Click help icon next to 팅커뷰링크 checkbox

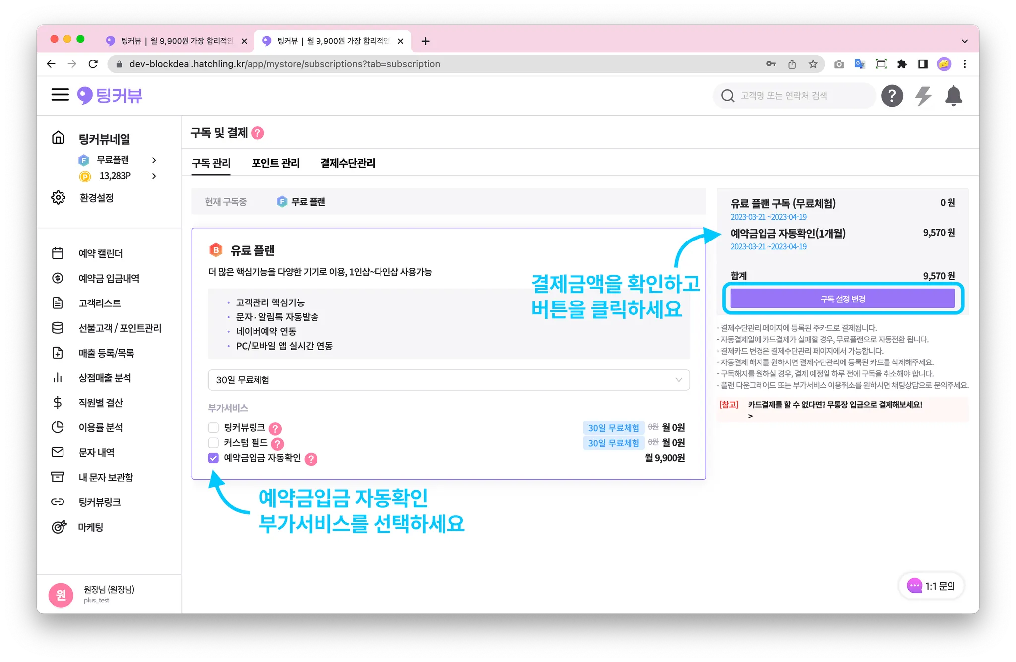pyautogui.click(x=275, y=428)
